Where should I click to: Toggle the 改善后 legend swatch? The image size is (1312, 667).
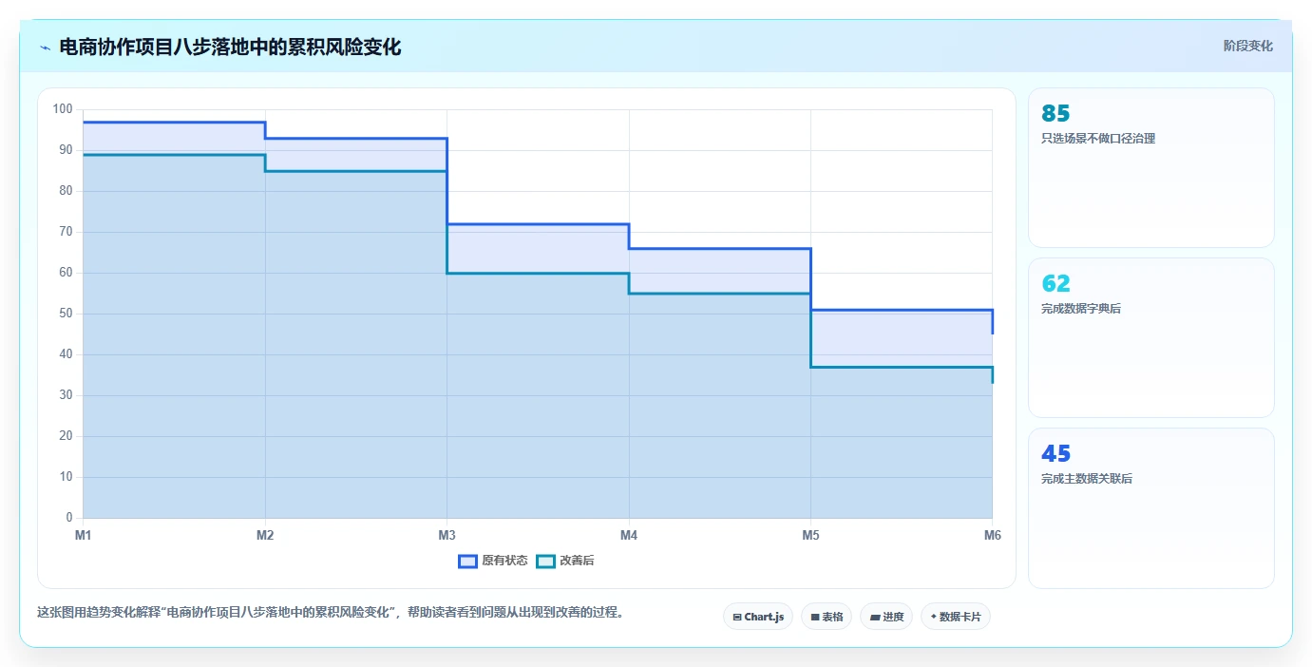tap(545, 561)
